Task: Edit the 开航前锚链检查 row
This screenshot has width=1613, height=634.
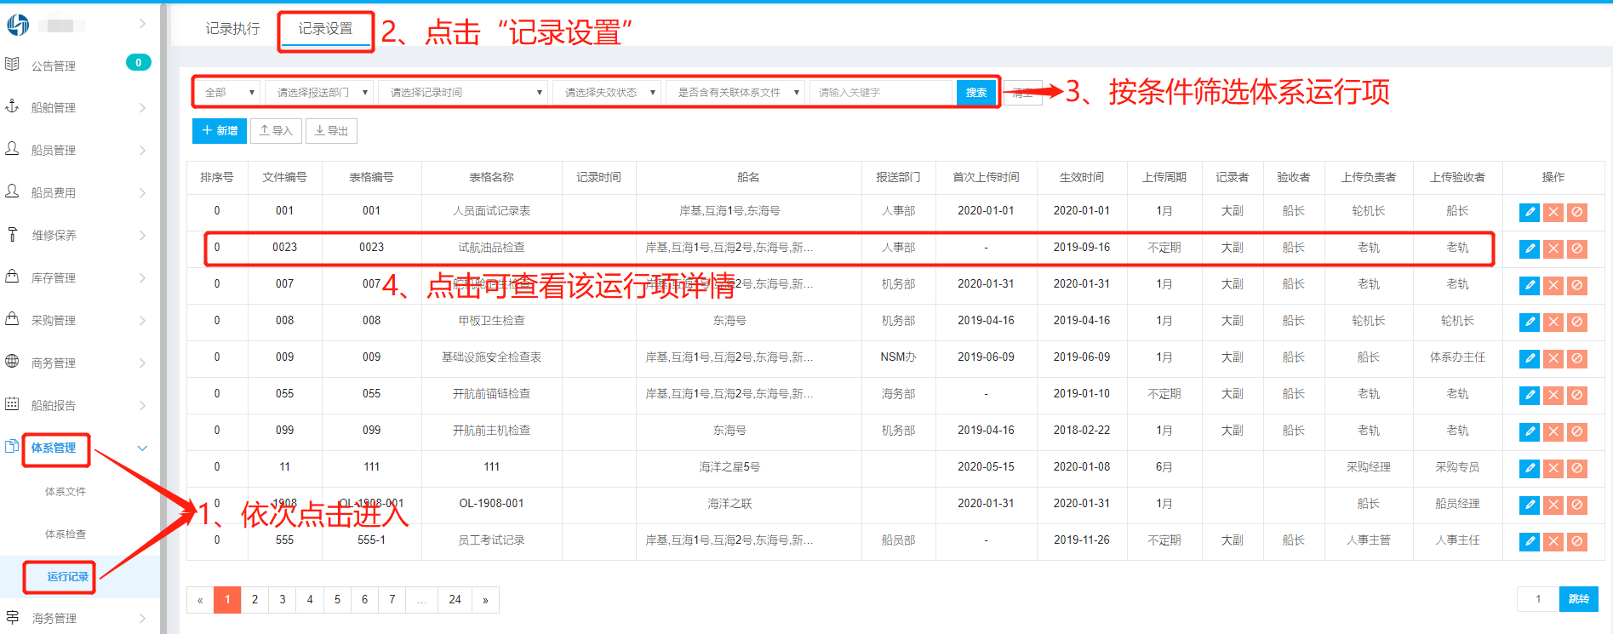Action: (x=1529, y=395)
